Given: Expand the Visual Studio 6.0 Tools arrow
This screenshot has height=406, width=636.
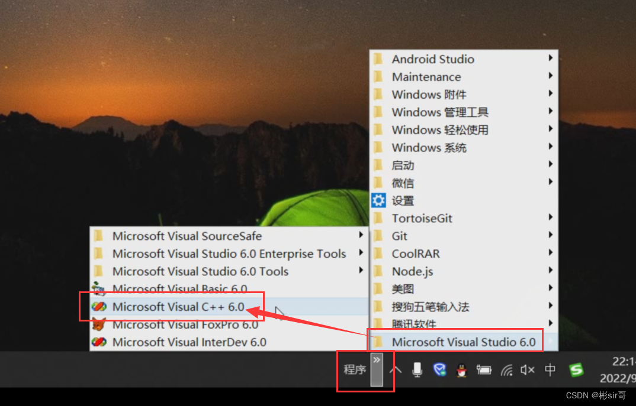Looking at the screenshot, I should [361, 270].
